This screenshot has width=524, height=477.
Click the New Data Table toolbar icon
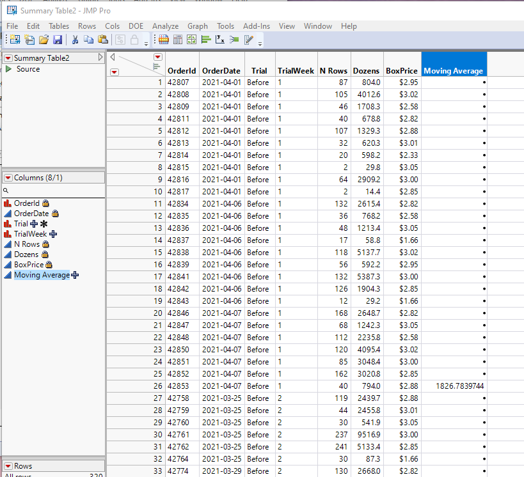(x=14, y=40)
